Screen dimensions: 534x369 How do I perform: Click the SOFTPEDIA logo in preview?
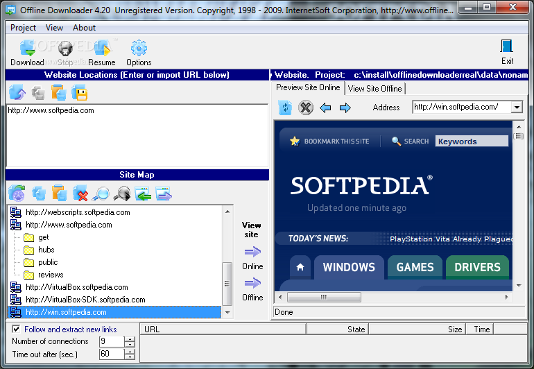pyautogui.click(x=362, y=186)
